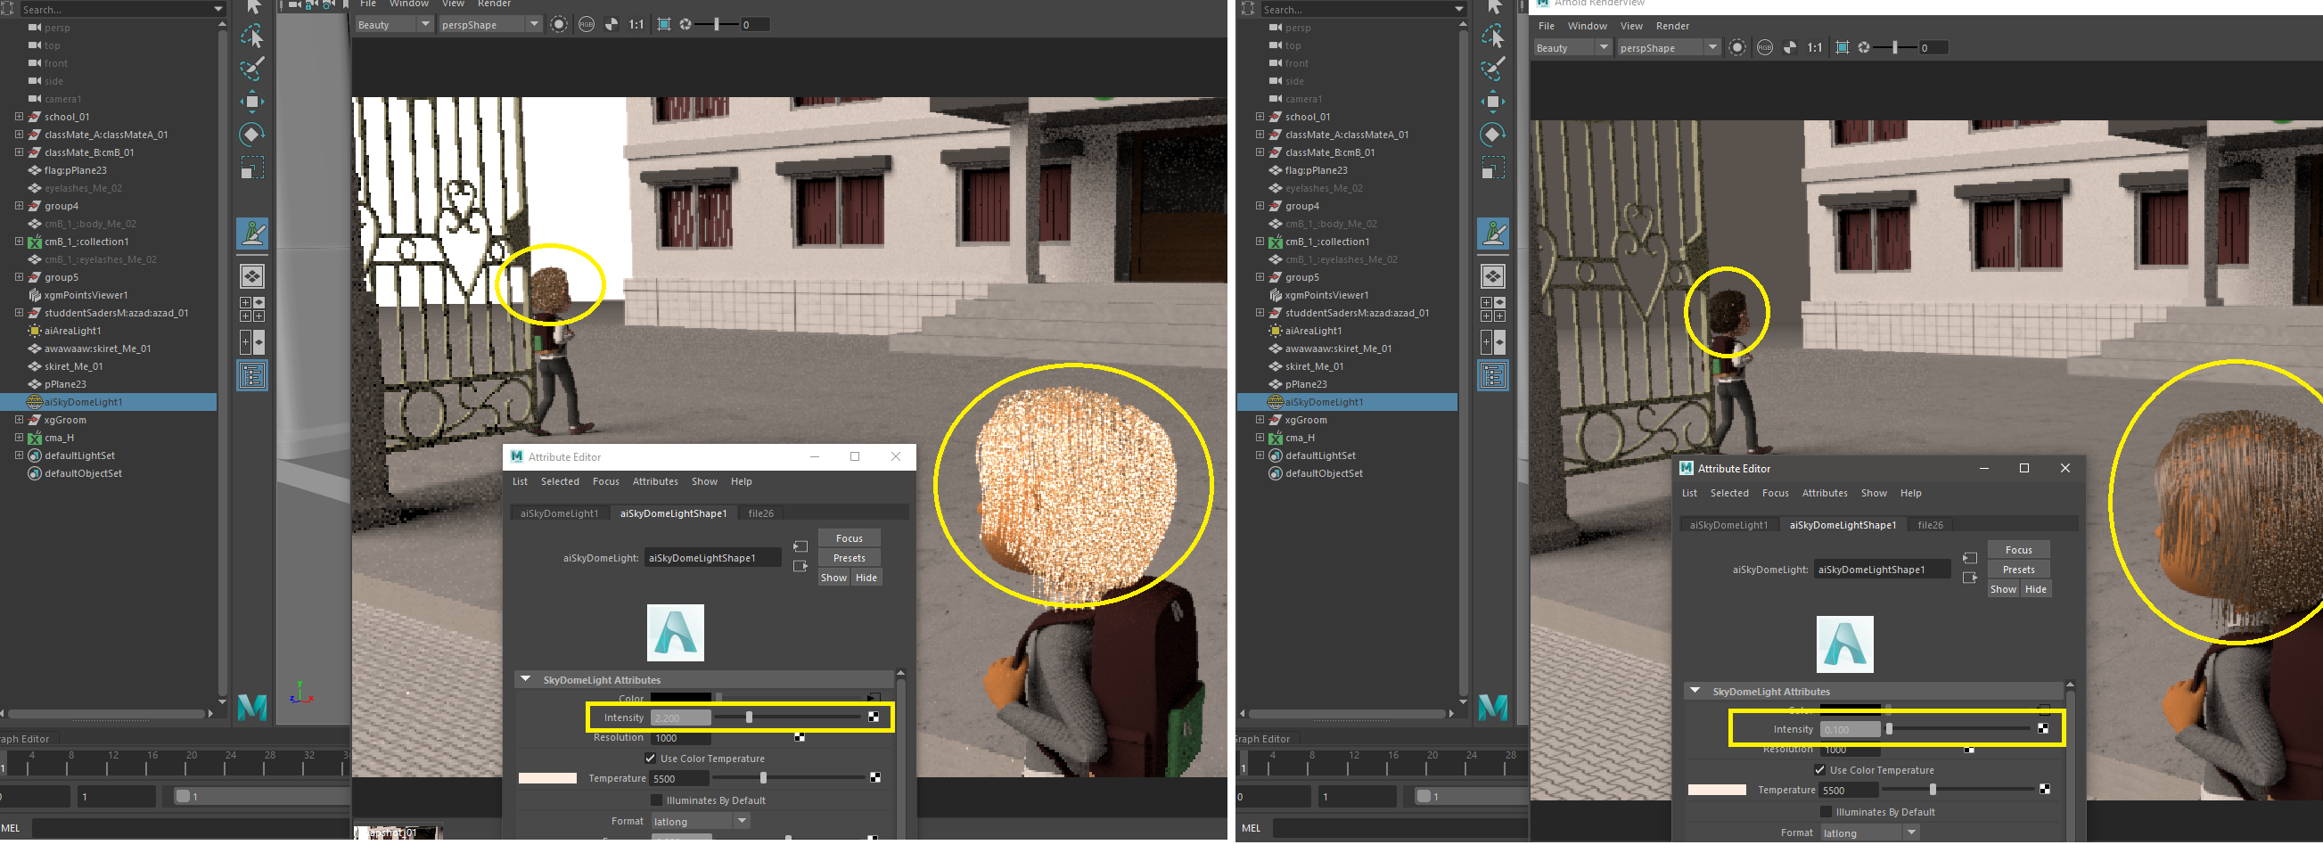The height and width of the screenshot is (853, 2323).
Task: Open the Format latlong dropdown
Action: pos(742,821)
